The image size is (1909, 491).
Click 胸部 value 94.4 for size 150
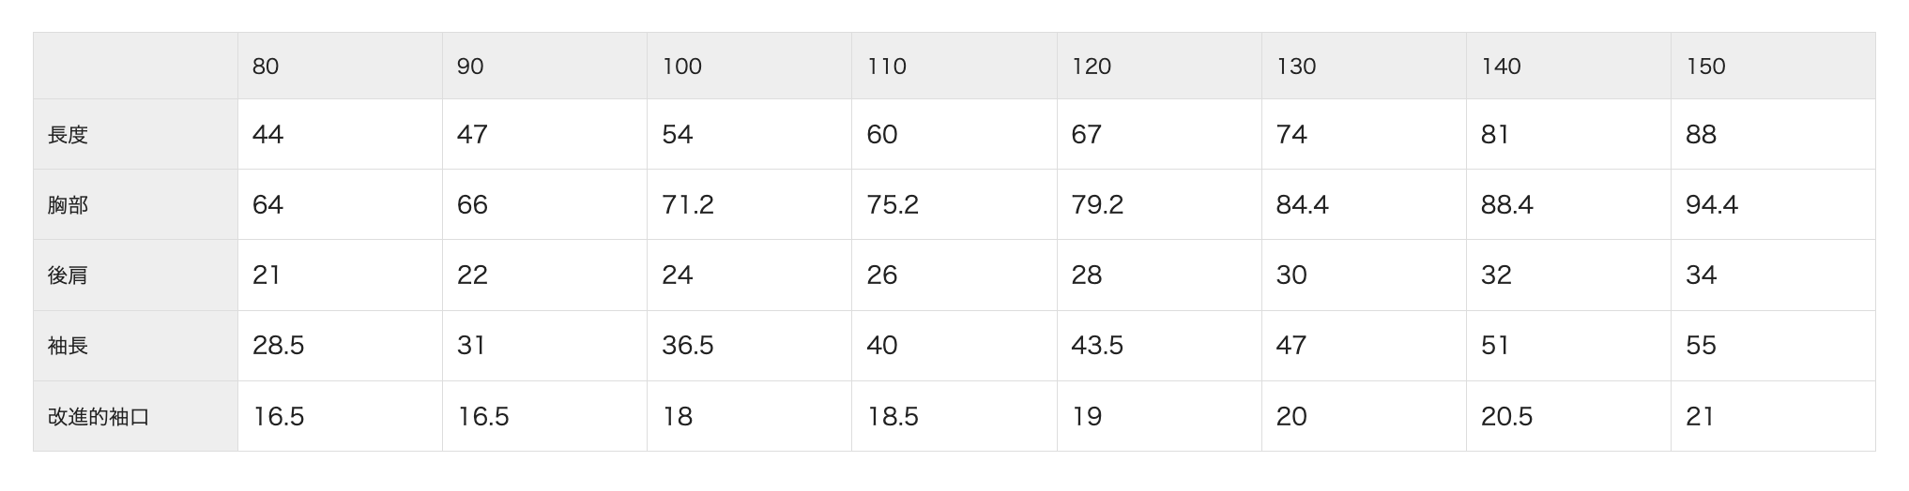click(1711, 205)
